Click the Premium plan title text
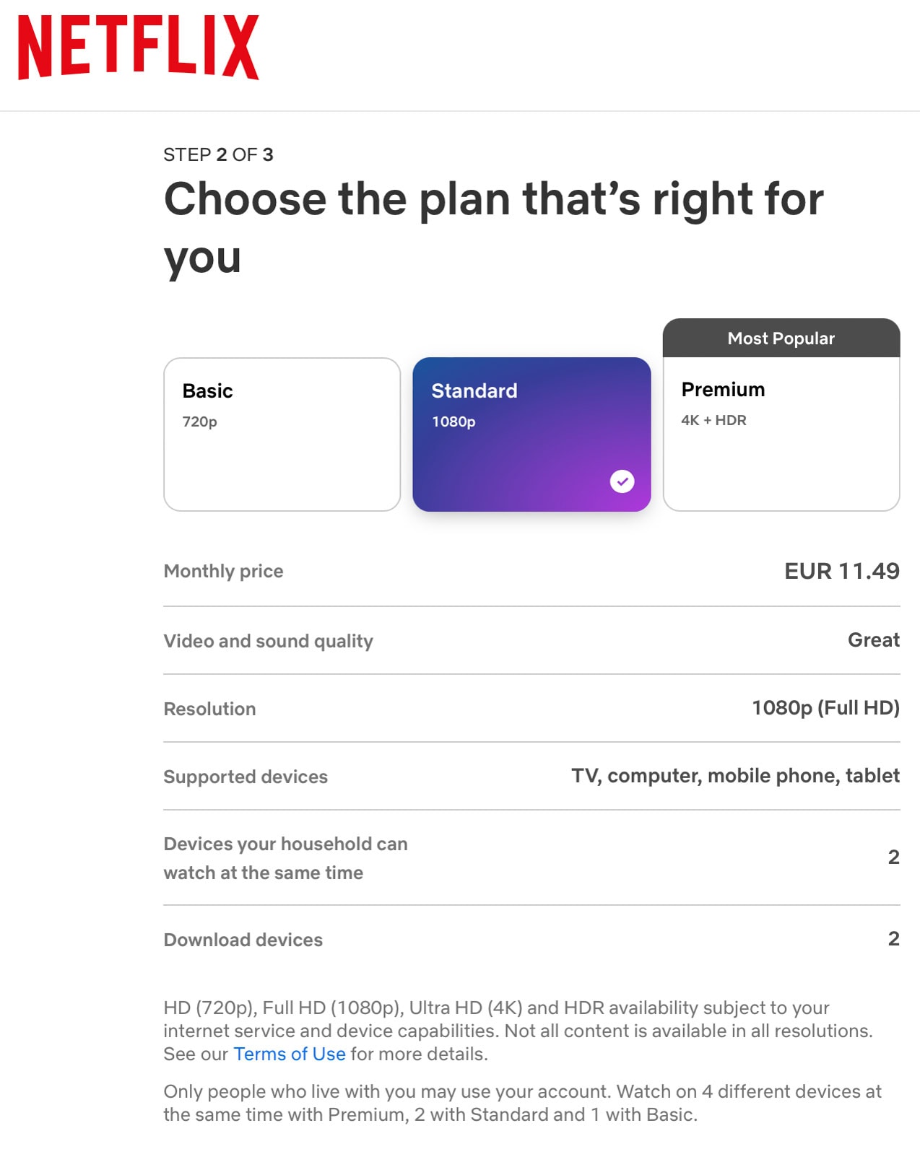 [x=723, y=389]
